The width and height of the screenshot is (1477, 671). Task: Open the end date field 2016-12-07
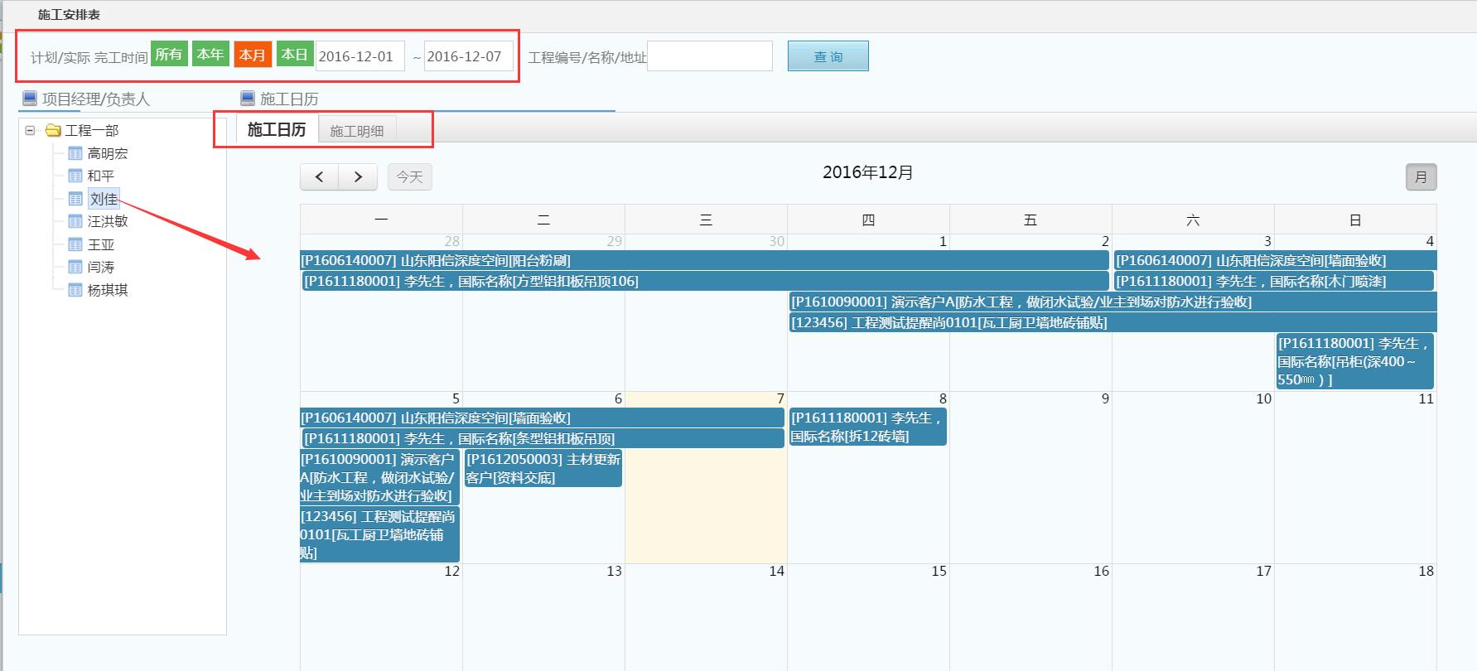click(x=468, y=56)
